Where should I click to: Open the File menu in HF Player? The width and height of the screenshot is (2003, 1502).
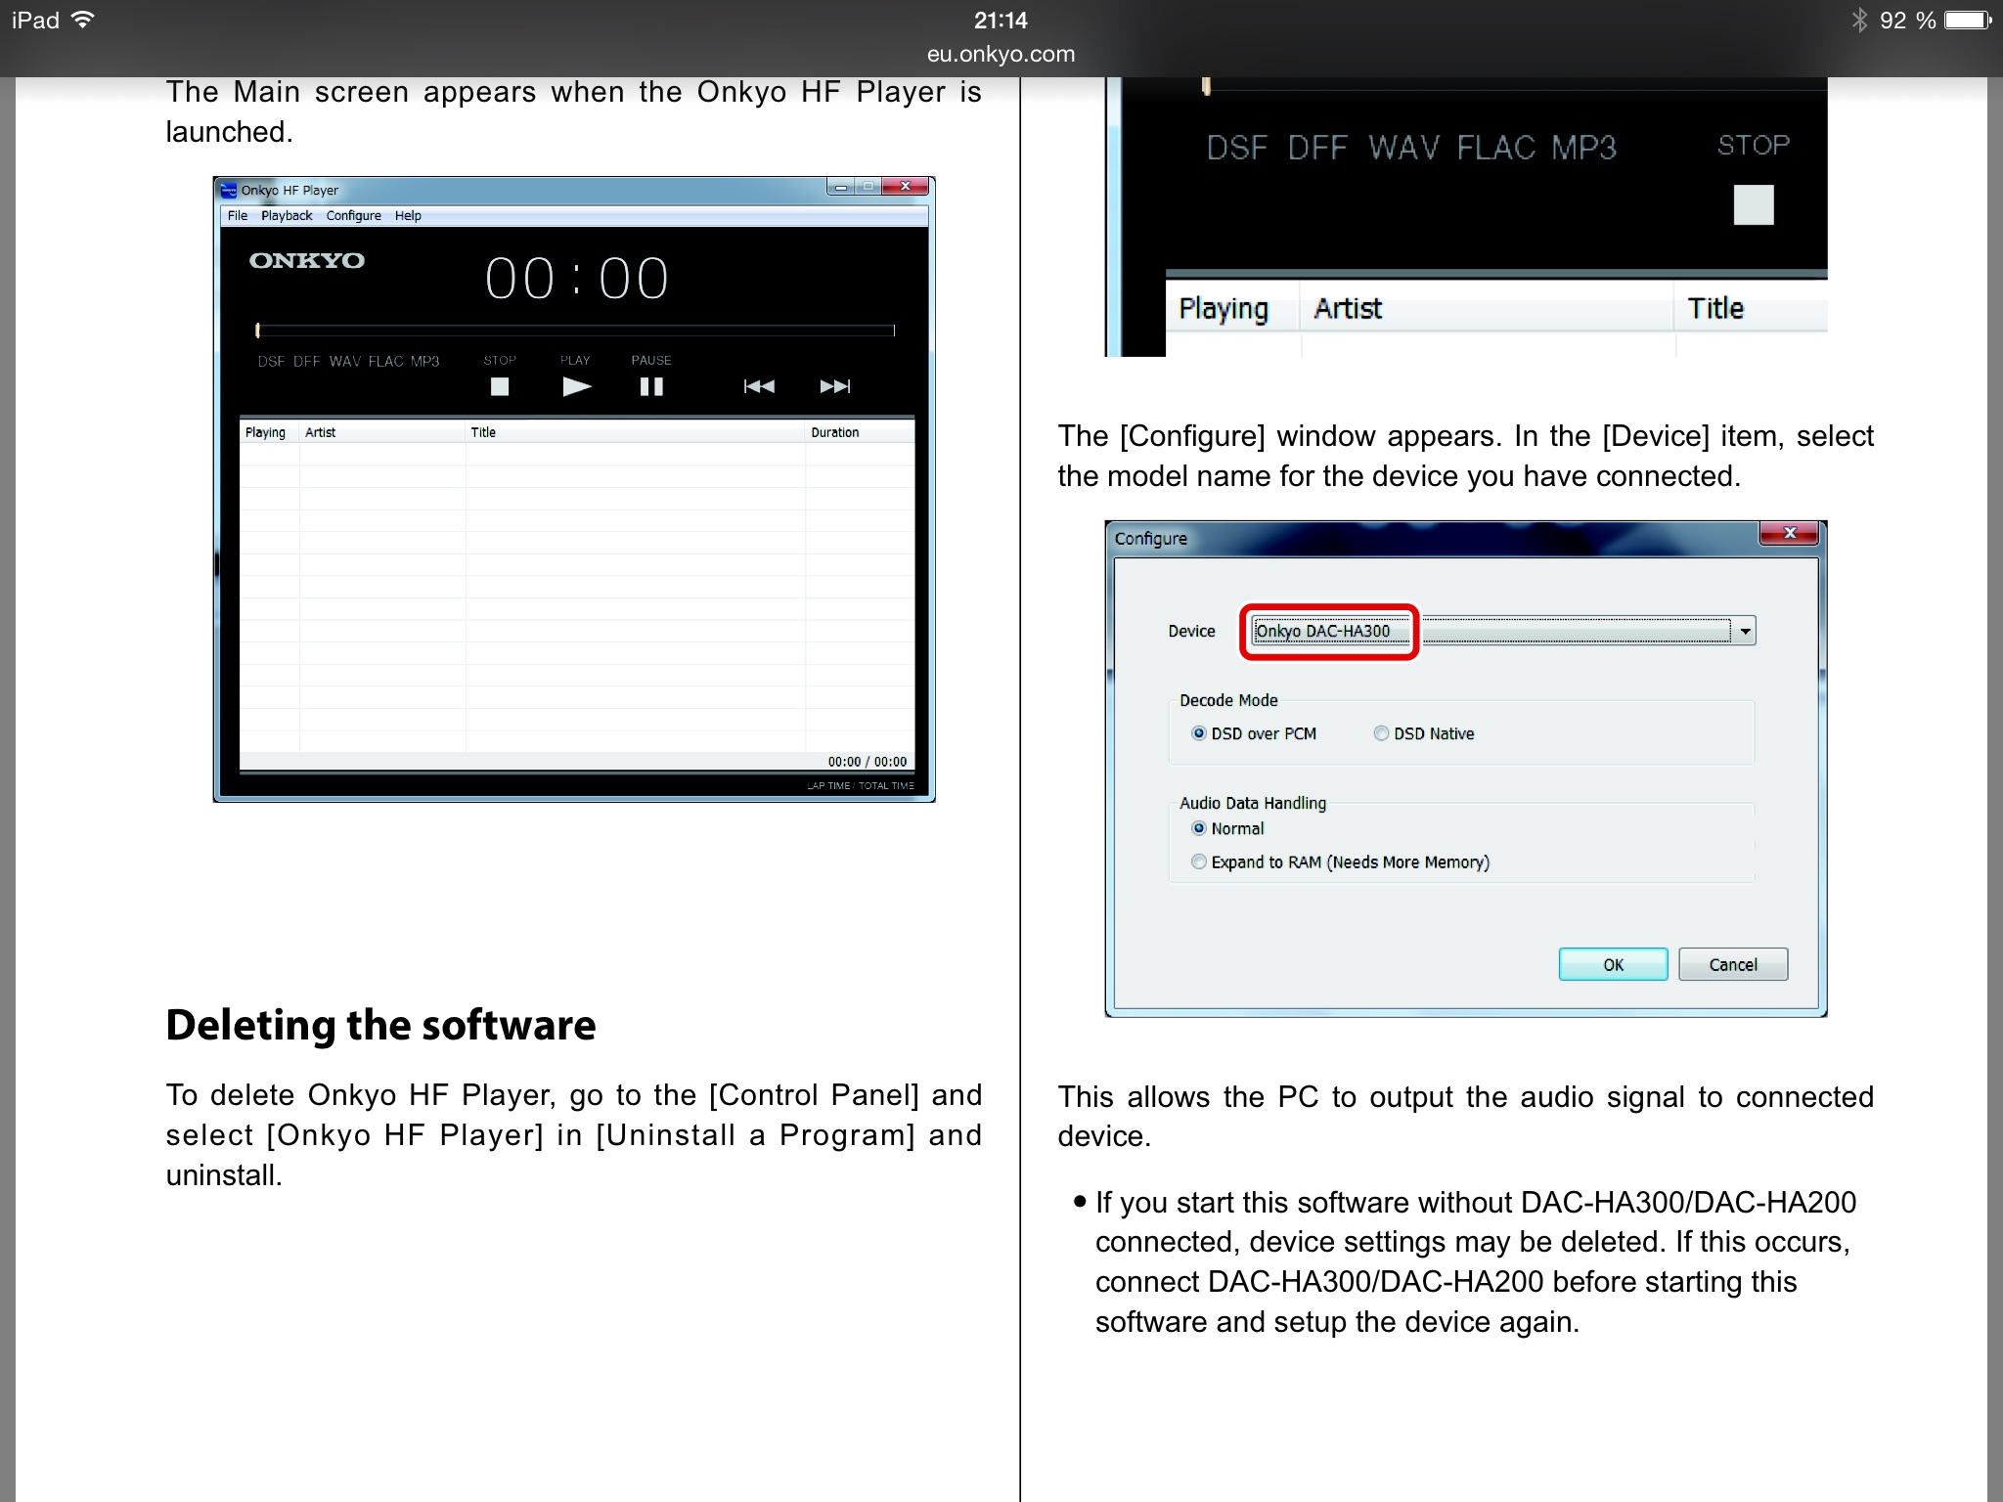[x=238, y=216]
